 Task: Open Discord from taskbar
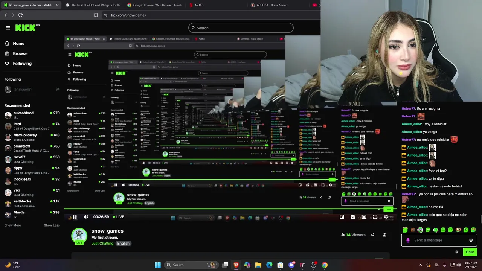pyautogui.click(x=291, y=265)
